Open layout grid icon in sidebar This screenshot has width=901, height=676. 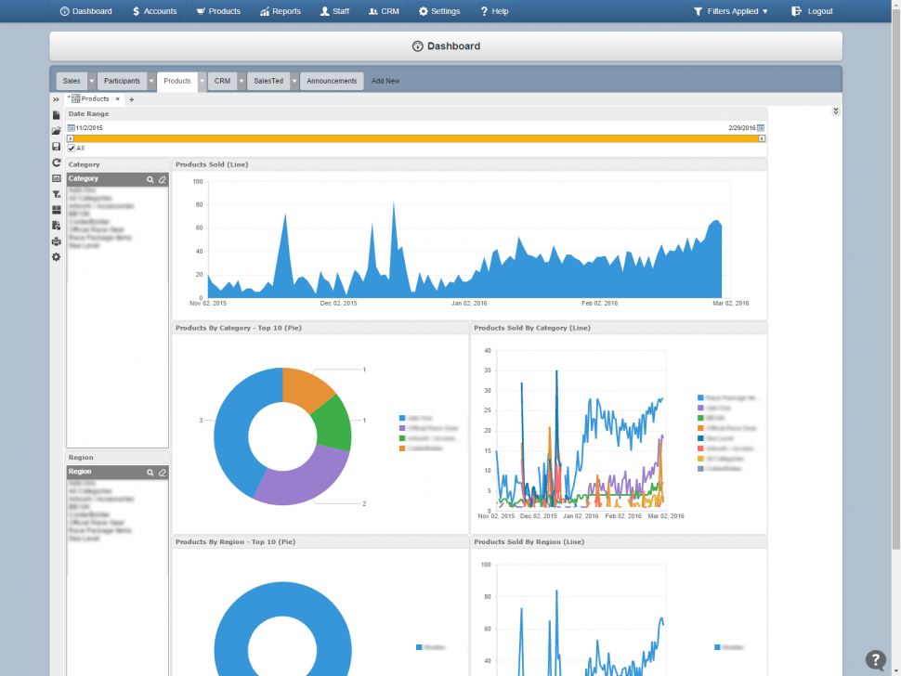pyautogui.click(x=57, y=210)
